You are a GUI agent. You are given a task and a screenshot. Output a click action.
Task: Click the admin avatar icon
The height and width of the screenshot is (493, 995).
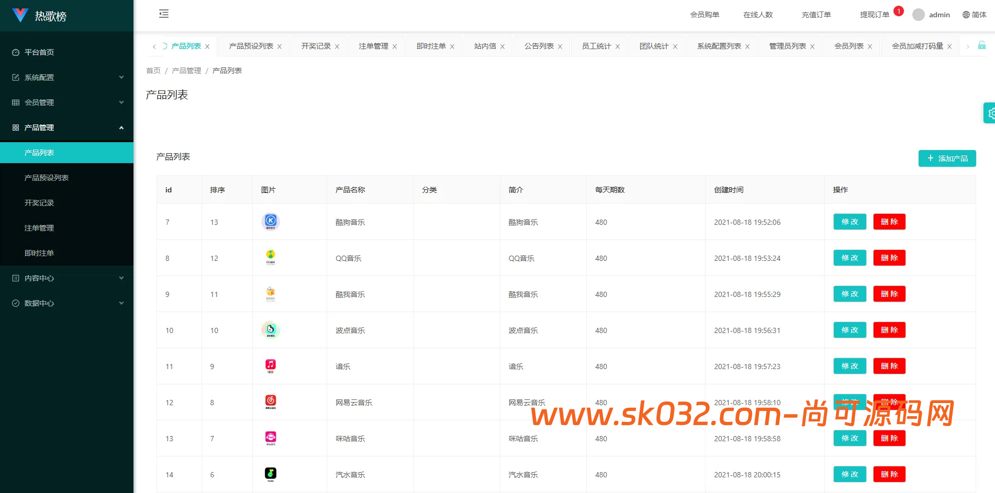[918, 15]
